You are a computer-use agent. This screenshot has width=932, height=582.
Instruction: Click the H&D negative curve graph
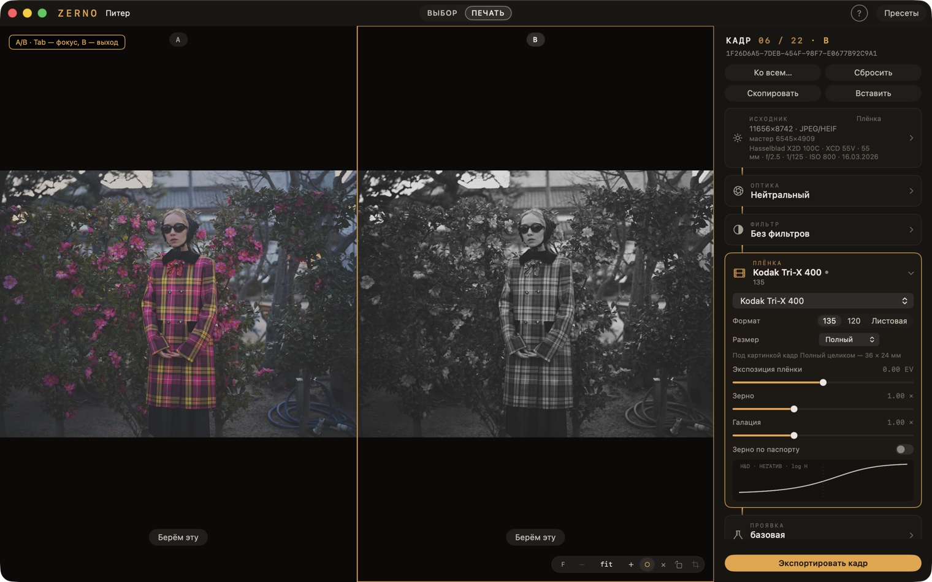tap(823, 480)
